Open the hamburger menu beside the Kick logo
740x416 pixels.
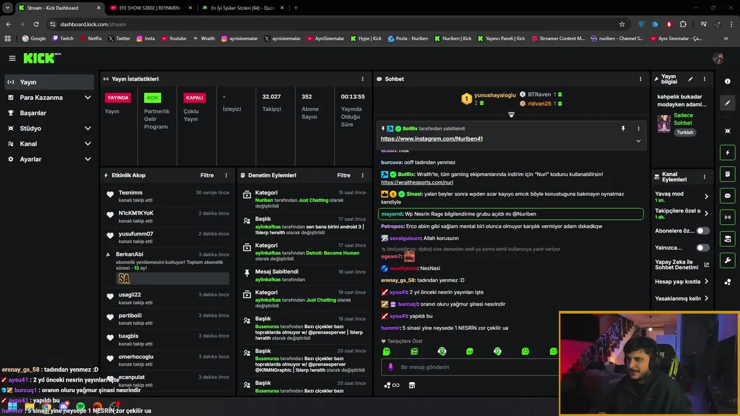(12, 58)
